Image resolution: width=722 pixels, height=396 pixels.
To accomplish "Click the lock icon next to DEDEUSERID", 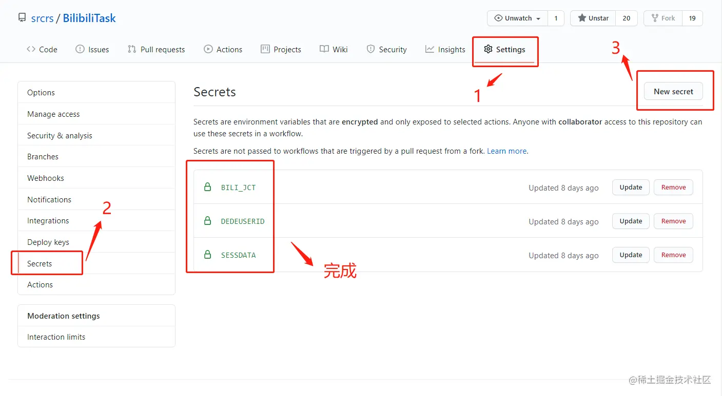I will click(208, 221).
